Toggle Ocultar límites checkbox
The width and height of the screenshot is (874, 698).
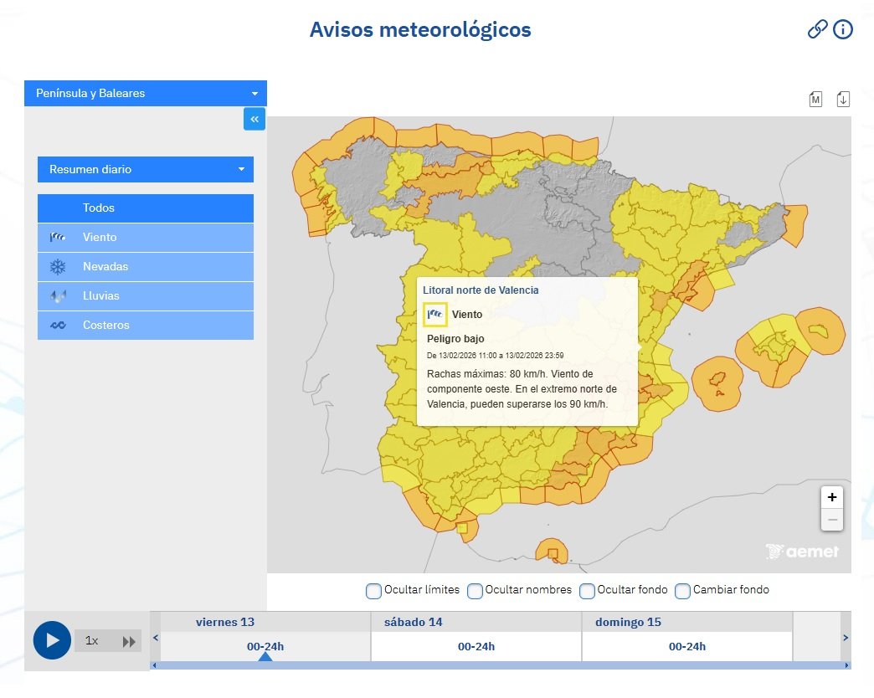[373, 591]
